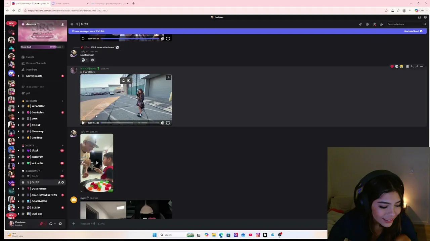Show the member list icon

(381, 24)
